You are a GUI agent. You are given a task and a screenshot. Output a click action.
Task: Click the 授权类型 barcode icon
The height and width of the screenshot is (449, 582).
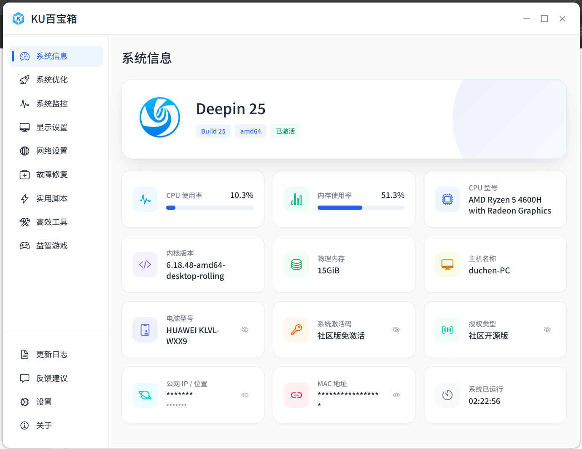point(447,330)
